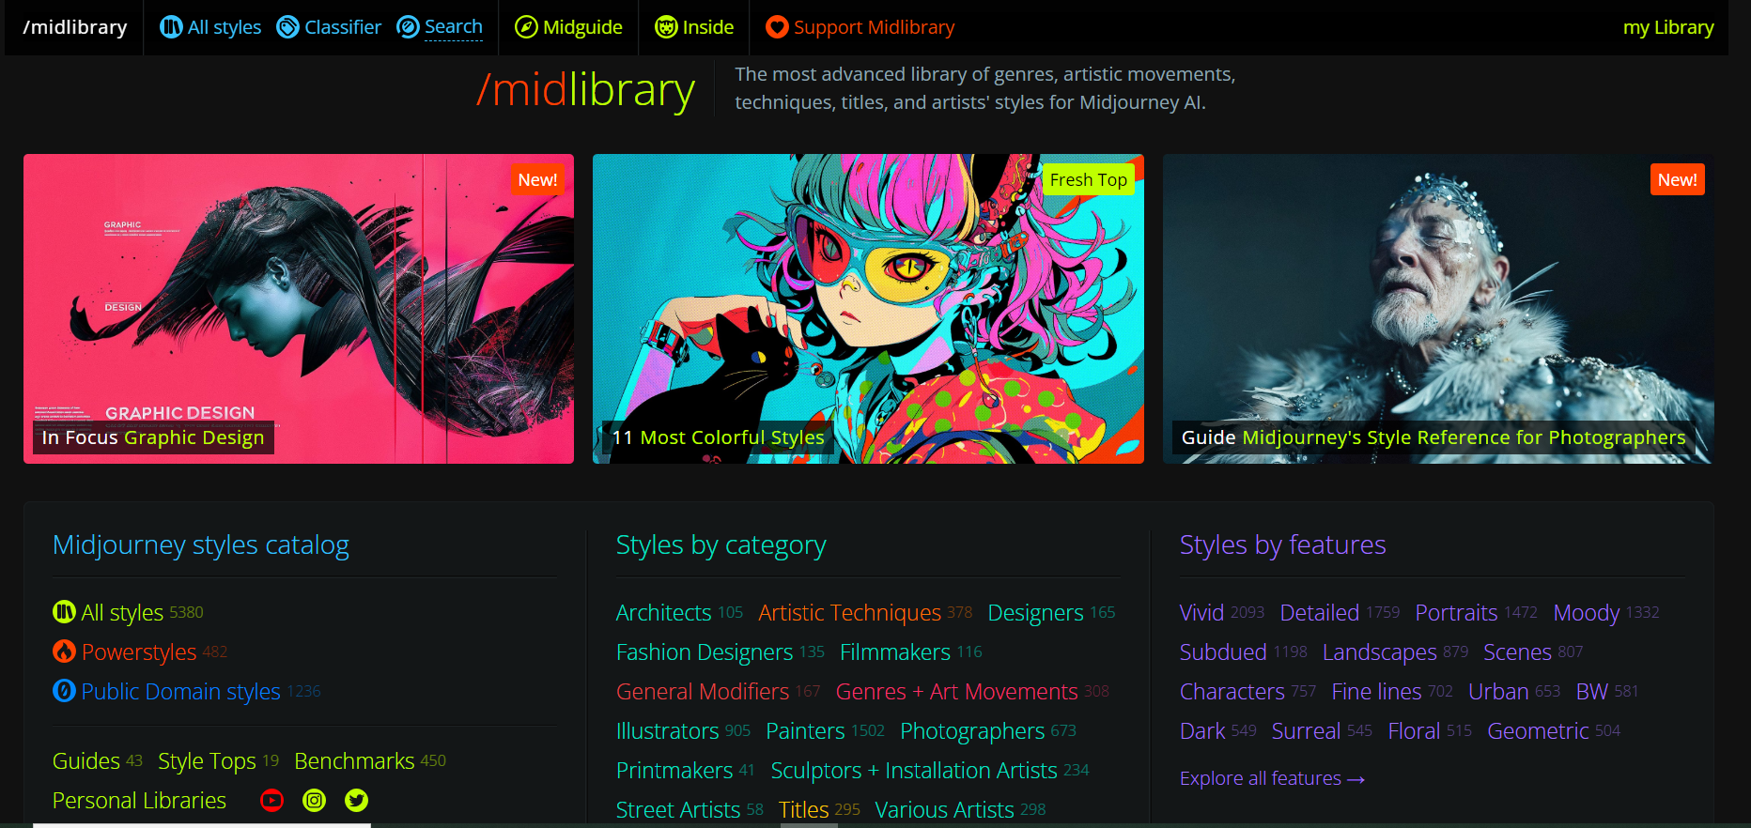Screen dimensions: 1751x828
Task: Open Personal Libraries link
Action: pyautogui.click(x=139, y=800)
